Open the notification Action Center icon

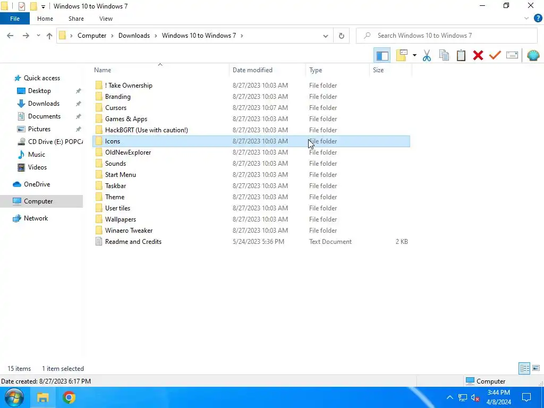coord(526,397)
